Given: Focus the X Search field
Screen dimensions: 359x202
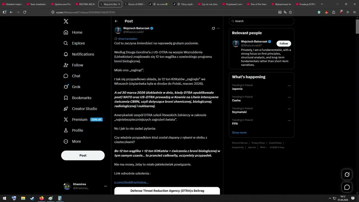Looking at the screenshot, I should click(x=261, y=21).
